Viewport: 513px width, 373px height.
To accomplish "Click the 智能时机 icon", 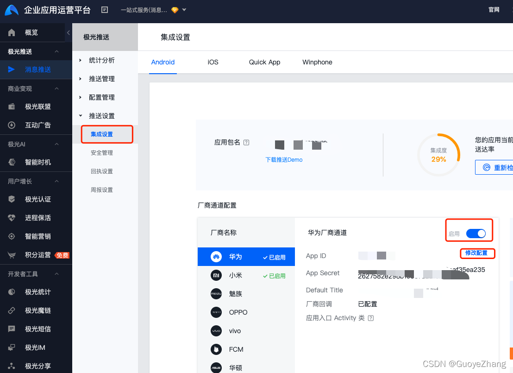I will 12,162.
